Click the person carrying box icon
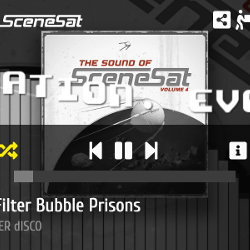250x250 pixels. (242, 20)
